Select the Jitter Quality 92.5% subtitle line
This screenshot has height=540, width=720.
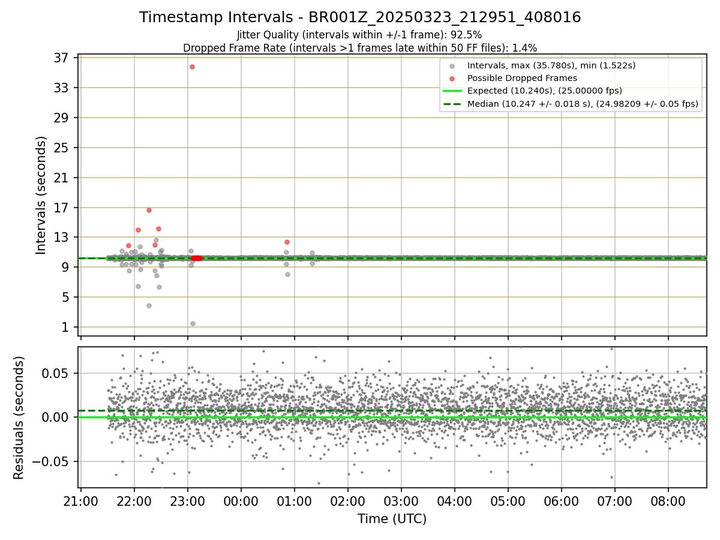pyautogui.click(x=359, y=35)
